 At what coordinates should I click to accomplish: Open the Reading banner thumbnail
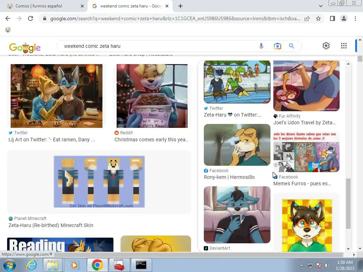[x=60, y=245]
